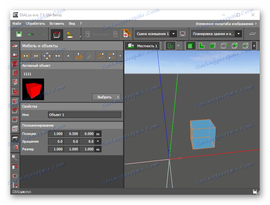The height and width of the screenshot is (205, 270).
Task: Open the 'Планировка здания' dropdown
Action: [216, 34]
